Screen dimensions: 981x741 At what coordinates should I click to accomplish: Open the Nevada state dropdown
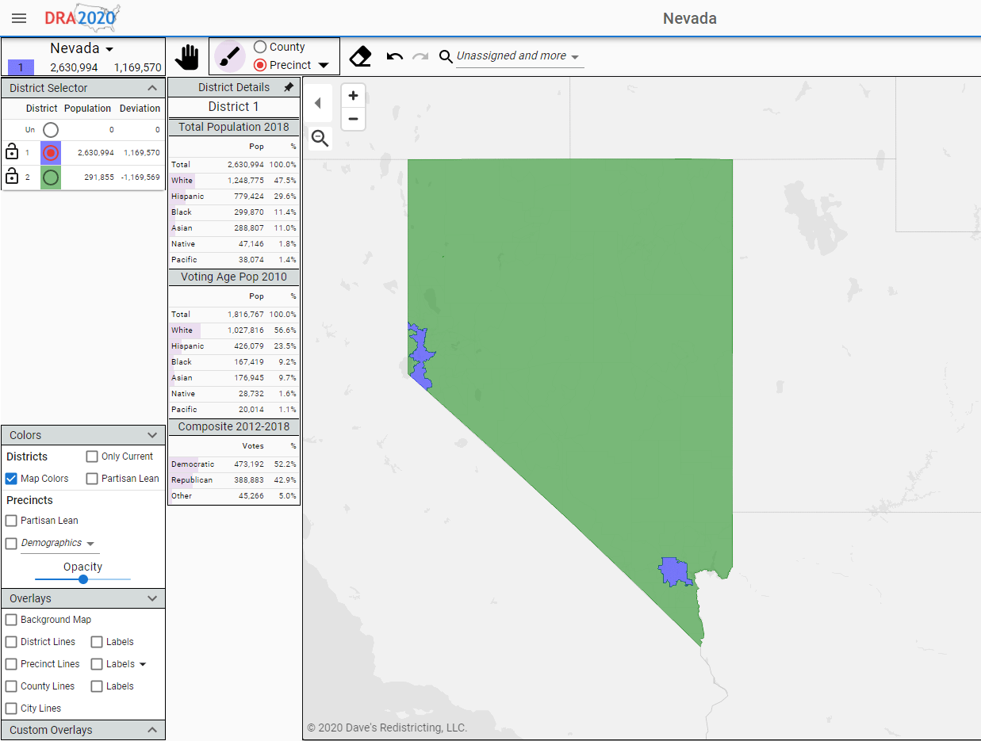coord(81,48)
